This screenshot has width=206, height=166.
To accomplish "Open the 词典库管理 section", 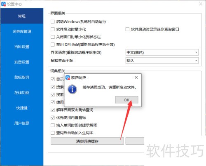I will pyautogui.click(x=22, y=31).
